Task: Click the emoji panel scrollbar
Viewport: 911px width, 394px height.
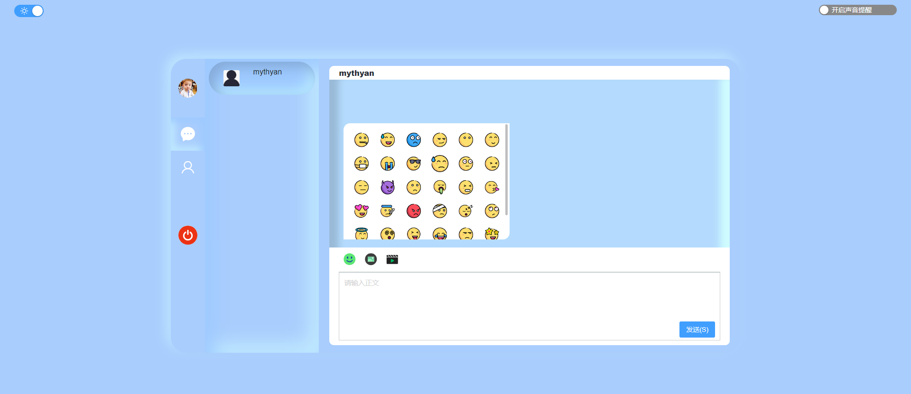Action: (x=507, y=170)
